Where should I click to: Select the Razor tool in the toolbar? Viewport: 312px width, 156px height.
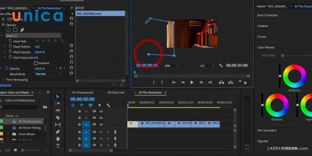(x=58, y=117)
